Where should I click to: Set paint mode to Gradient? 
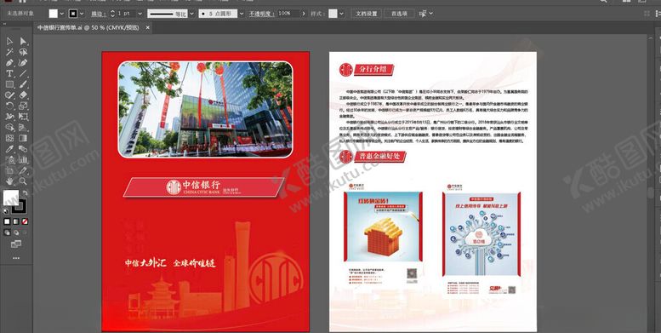point(15,221)
